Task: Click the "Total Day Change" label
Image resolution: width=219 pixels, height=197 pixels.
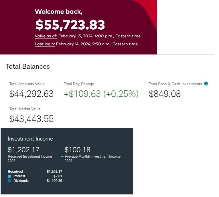Action: pos(79,84)
